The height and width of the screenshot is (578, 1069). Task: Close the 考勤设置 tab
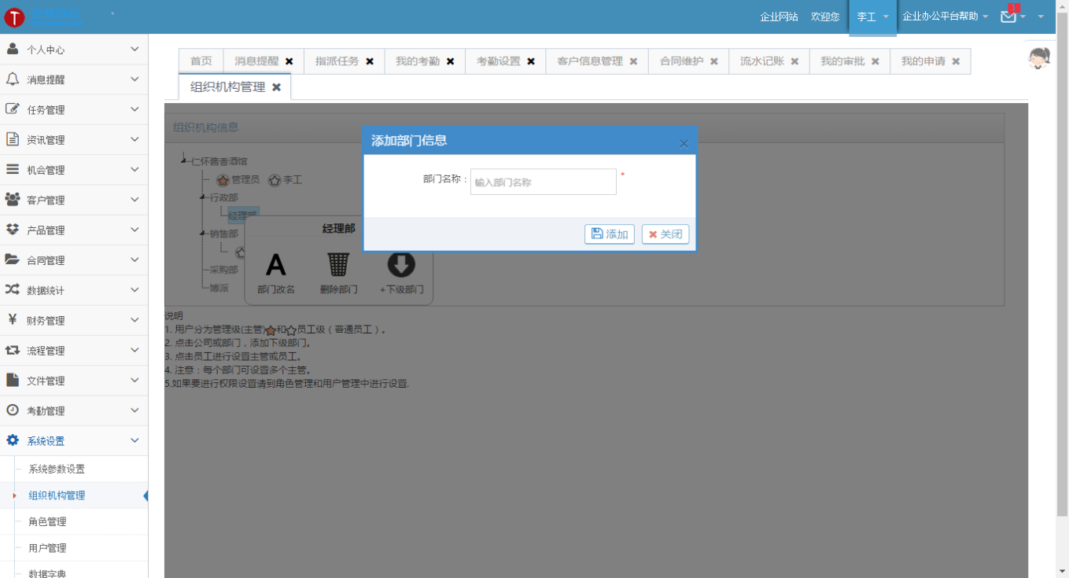pos(531,61)
